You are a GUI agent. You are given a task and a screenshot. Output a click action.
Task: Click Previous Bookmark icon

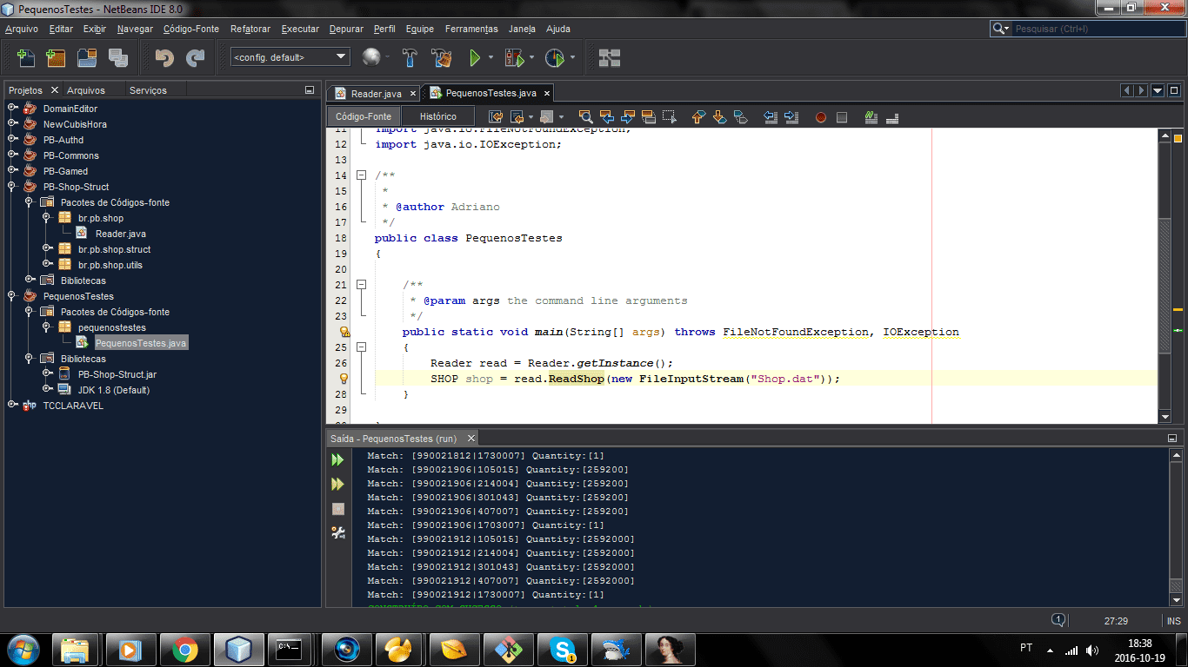click(x=698, y=116)
